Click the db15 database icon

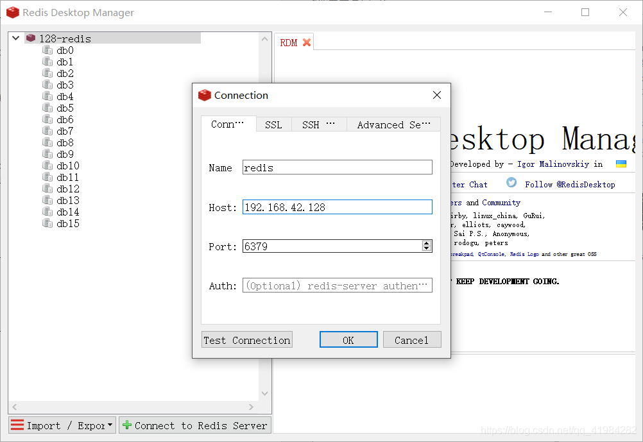pos(47,223)
